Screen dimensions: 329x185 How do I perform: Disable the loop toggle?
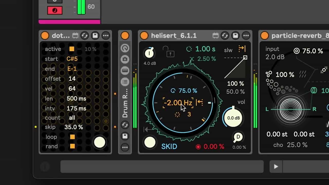[x=72, y=137]
